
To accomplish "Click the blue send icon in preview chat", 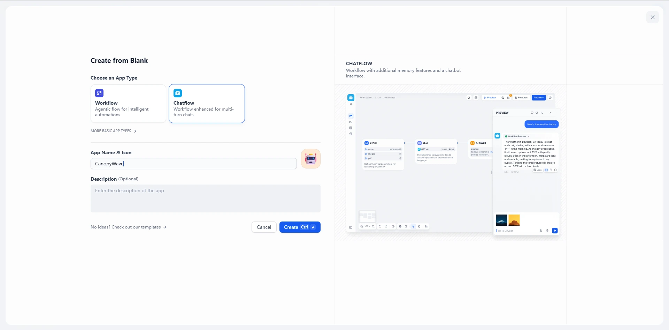I will pyautogui.click(x=555, y=231).
